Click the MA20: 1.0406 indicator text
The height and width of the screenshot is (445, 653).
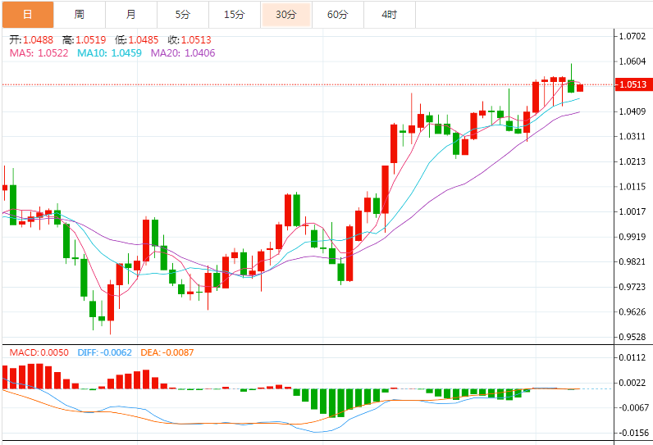(x=183, y=52)
